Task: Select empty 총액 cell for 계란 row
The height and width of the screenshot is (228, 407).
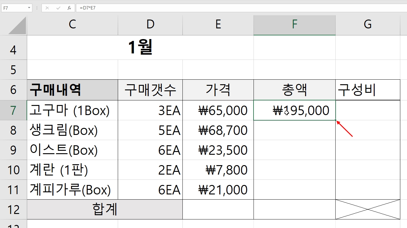Action: pos(294,170)
